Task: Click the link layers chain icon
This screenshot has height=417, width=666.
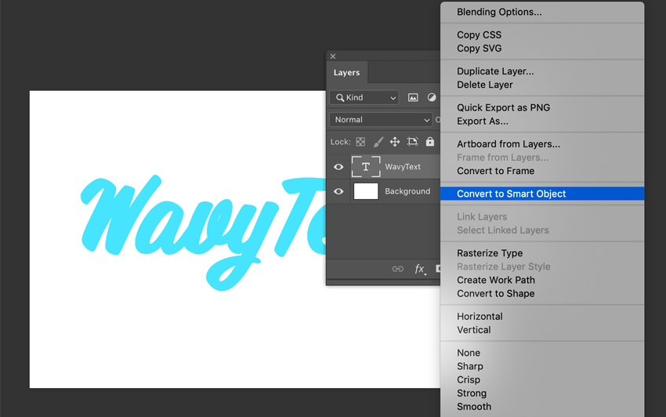Action: (398, 269)
